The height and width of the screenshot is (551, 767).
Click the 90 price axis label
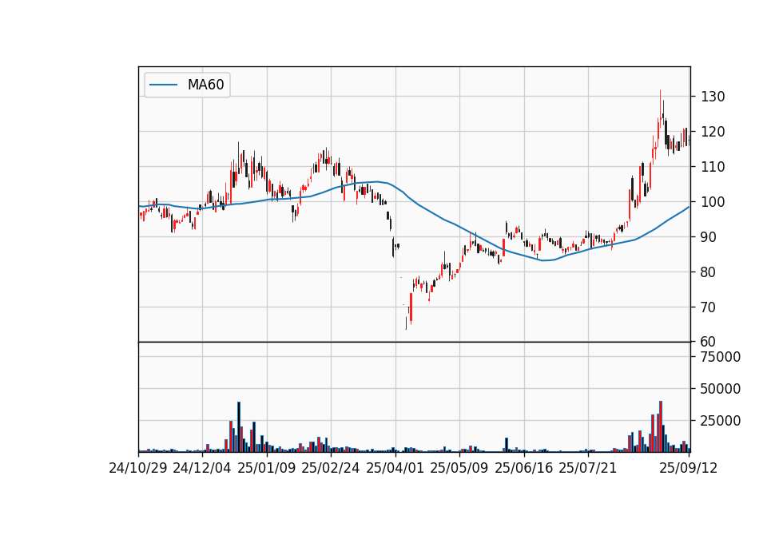pos(709,237)
